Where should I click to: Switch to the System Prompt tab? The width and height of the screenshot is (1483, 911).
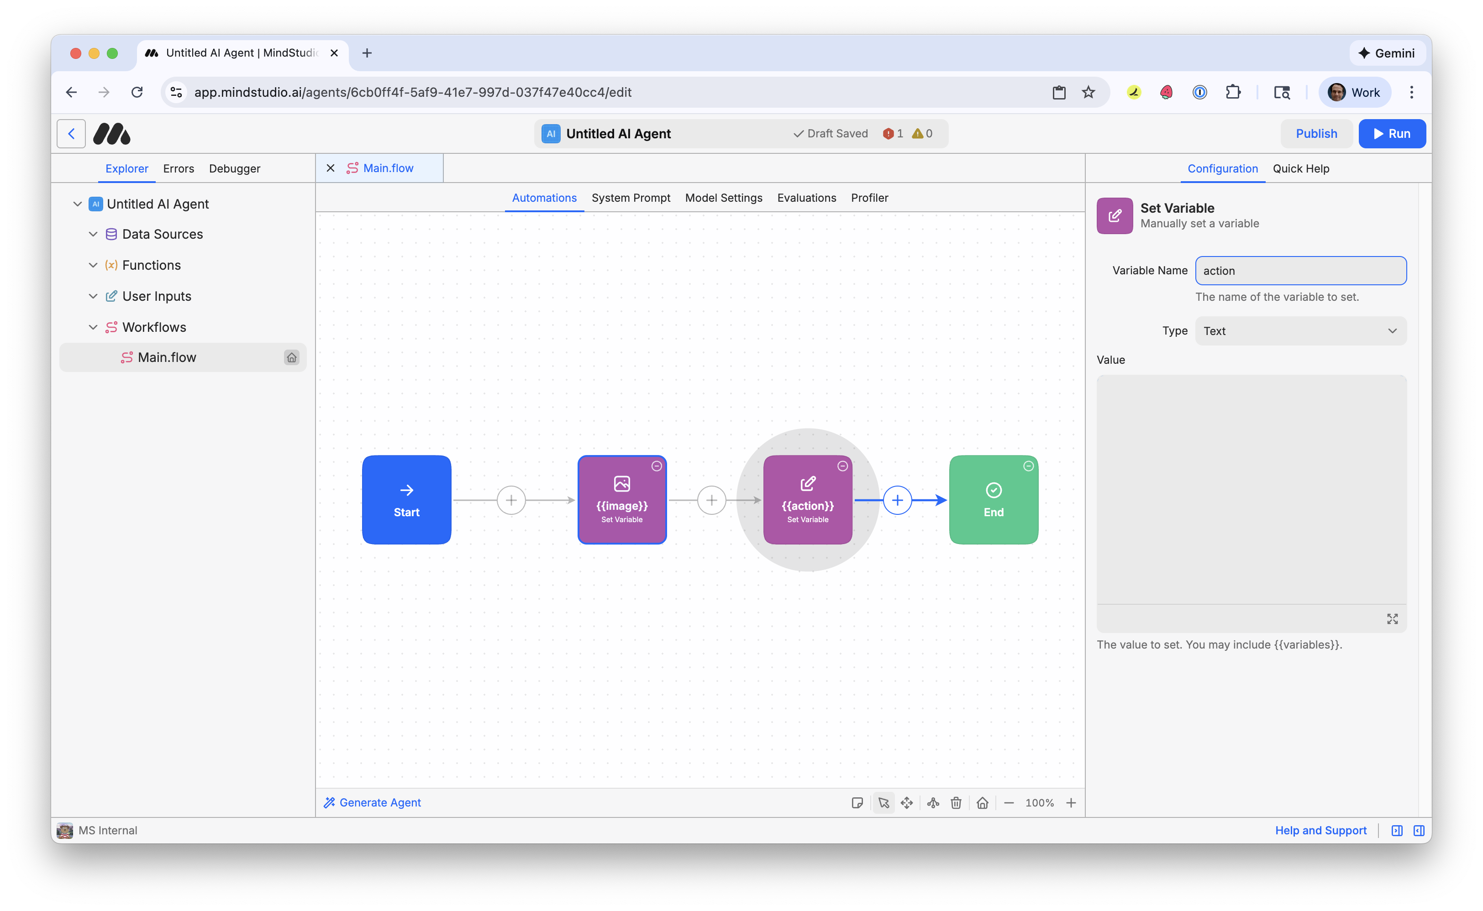tap(630, 198)
